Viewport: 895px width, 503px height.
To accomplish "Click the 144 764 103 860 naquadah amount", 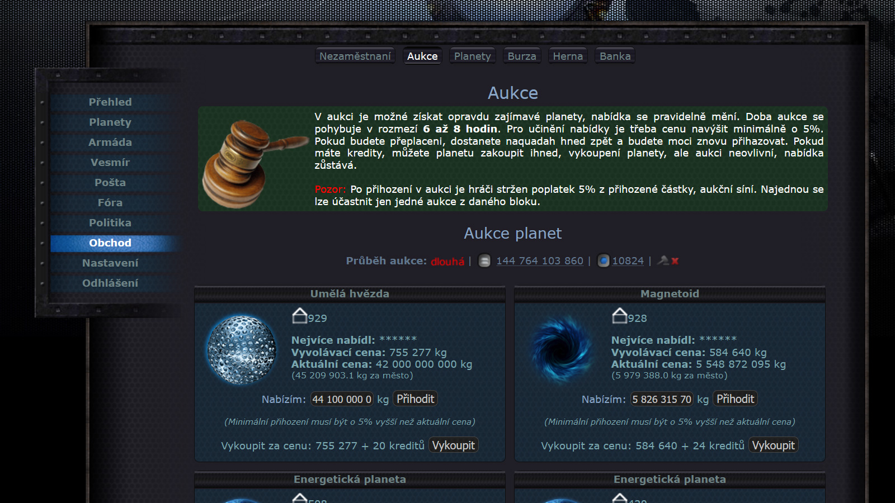I will tap(539, 261).
